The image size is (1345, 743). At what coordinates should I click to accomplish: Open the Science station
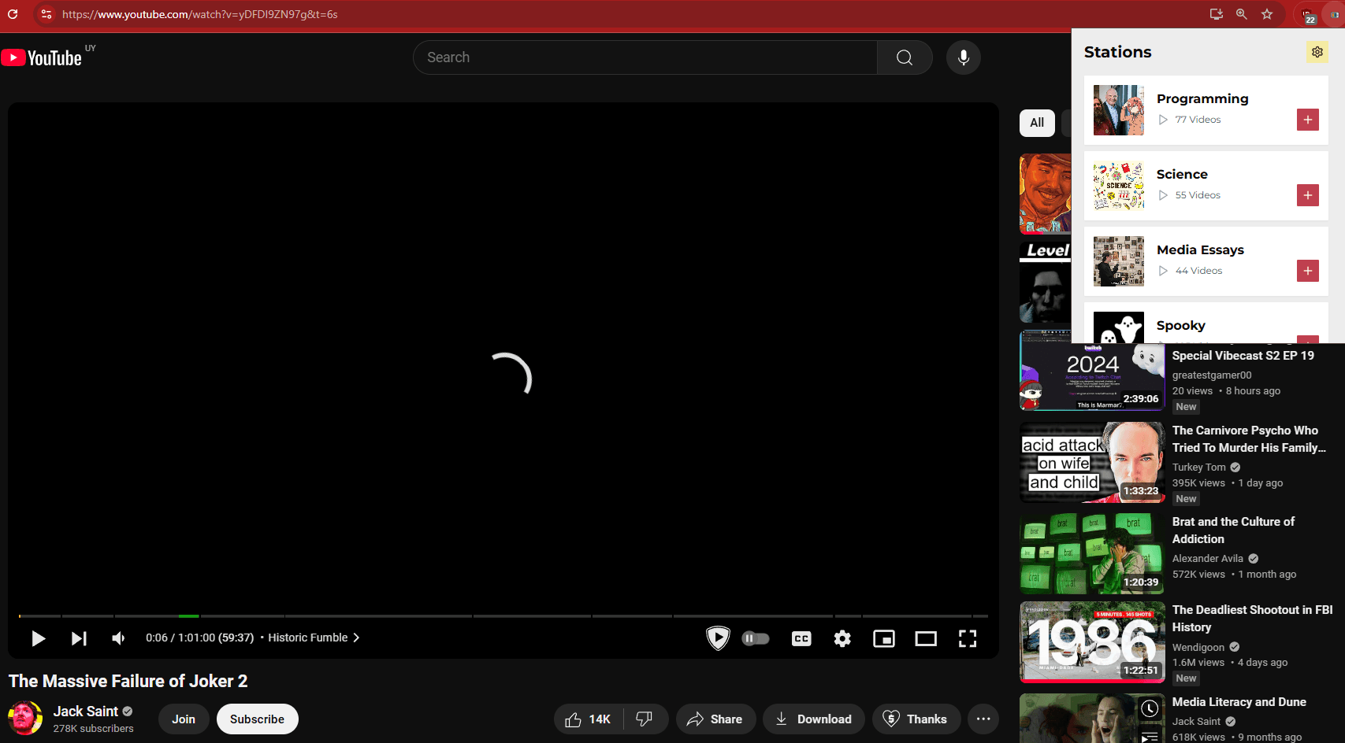1182,175
